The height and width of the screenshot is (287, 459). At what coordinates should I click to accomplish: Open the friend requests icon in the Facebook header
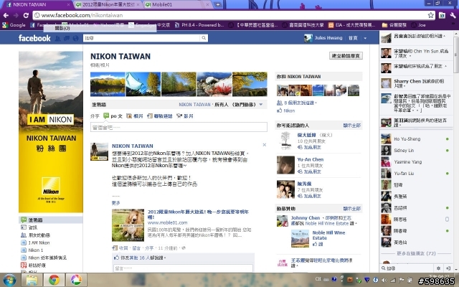(x=57, y=38)
